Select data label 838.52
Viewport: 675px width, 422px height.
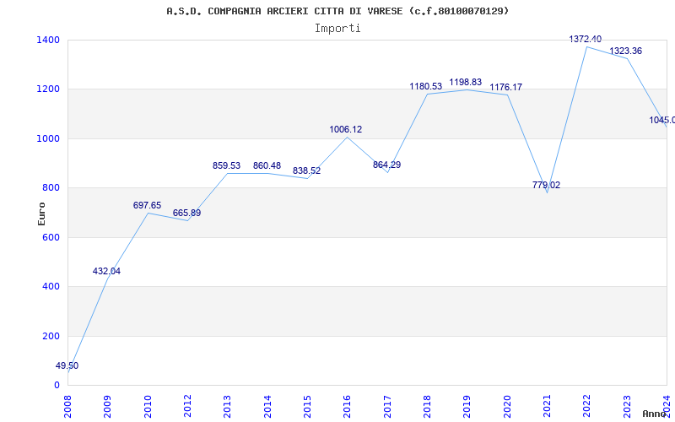(306, 171)
